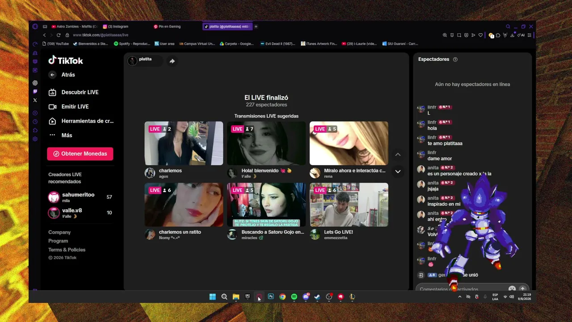Image resolution: width=572 pixels, height=322 pixels.
Task: Open Windows taskbar search
Action: click(224, 297)
